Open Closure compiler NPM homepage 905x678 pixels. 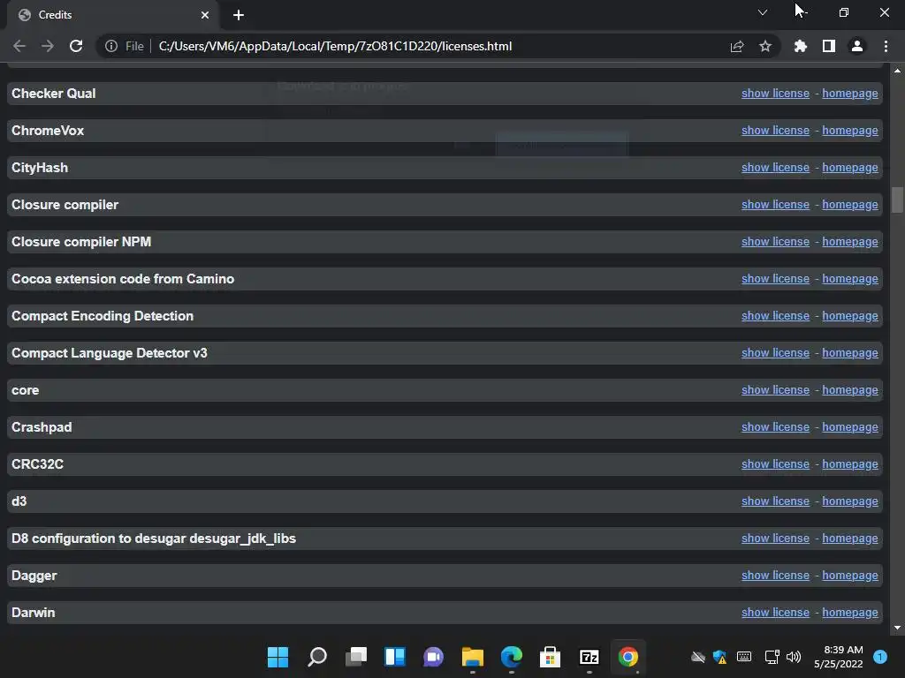click(x=850, y=242)
